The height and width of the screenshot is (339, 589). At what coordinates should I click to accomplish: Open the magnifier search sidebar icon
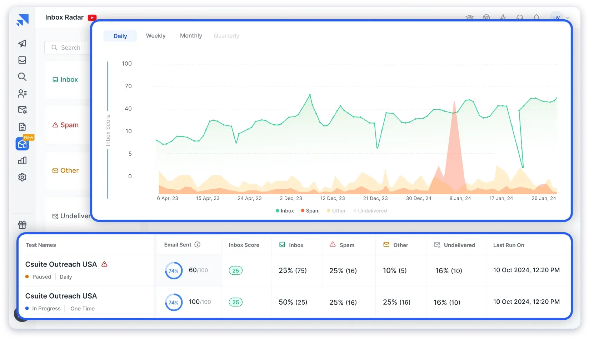click(x=22, y=77)
